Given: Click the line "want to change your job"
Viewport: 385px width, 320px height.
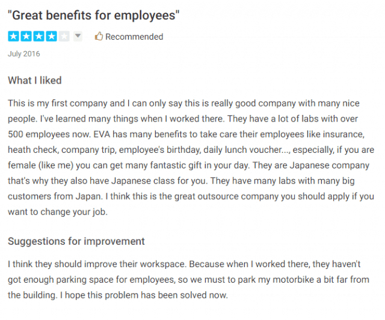Looking at the screenshot, I should tap(58, 212).
